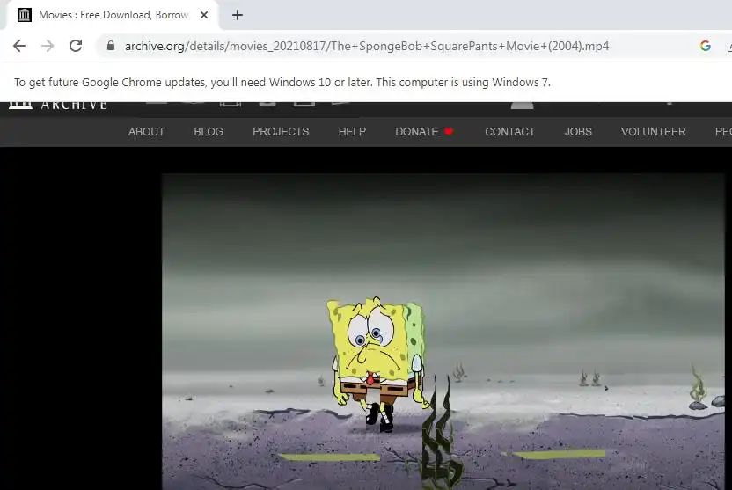Viewport: 732px width, 490px height.
Task: Open the VOLUNTEER link
Action: (653, 132)
